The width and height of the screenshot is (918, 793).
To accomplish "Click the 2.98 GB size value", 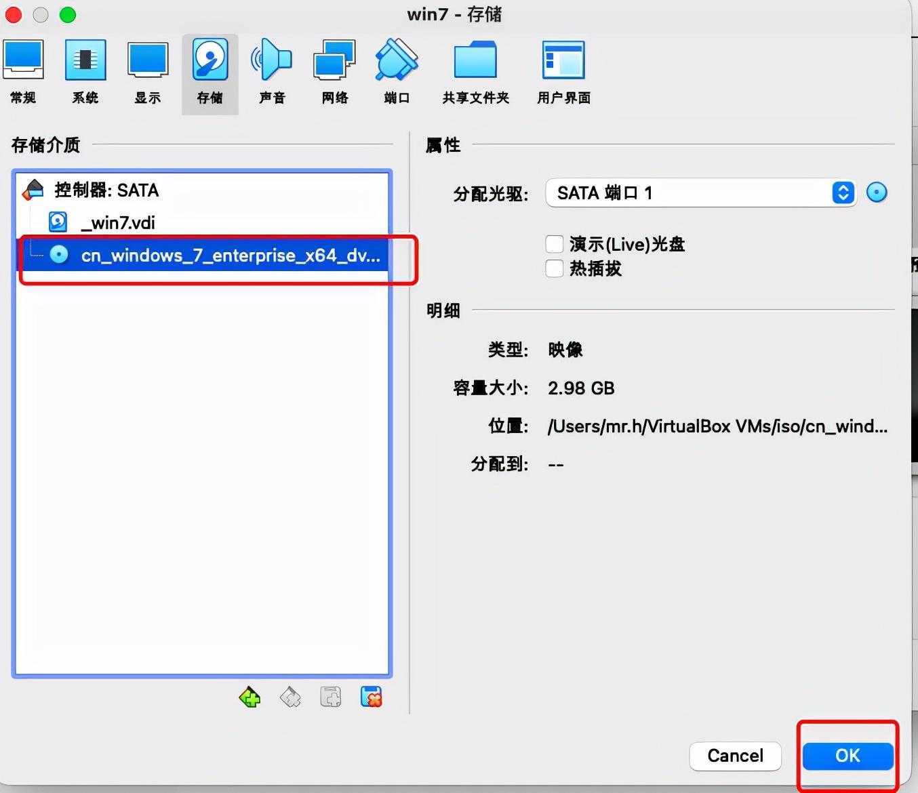I will (581, 388).
